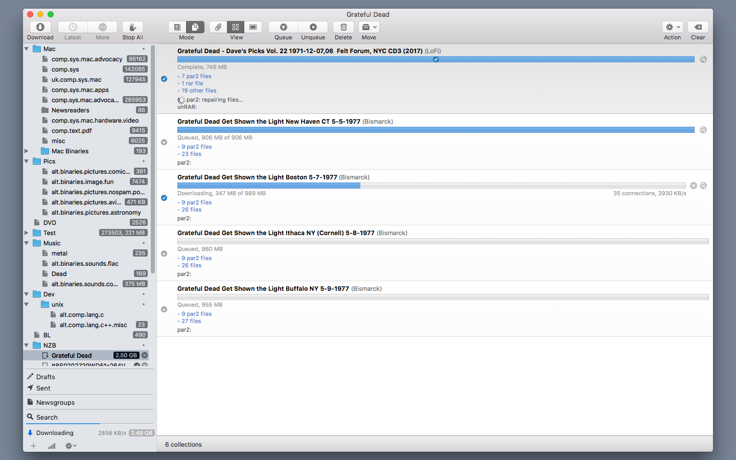This screenshot has height=460, width=736.
Task: Select the alt.binaries.sounds.flac newsgroup
Action: tap(86, 264)
